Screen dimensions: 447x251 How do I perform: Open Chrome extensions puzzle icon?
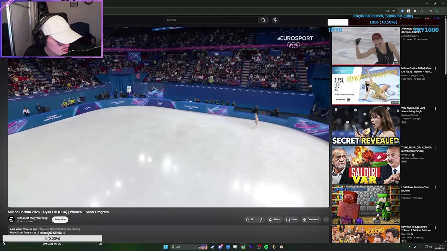click(421, 11)
